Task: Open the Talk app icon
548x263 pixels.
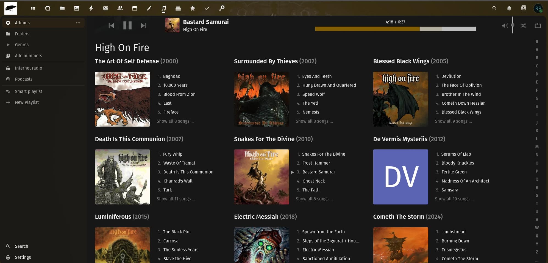Action: pyautogui.click(x=48, y=8)
